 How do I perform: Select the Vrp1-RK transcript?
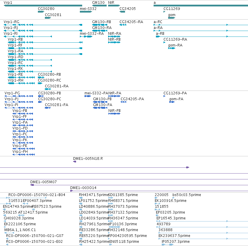point(30,72)
